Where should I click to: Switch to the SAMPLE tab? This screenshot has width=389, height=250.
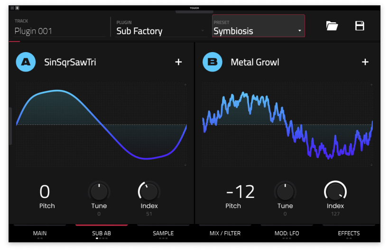point(163,233)
